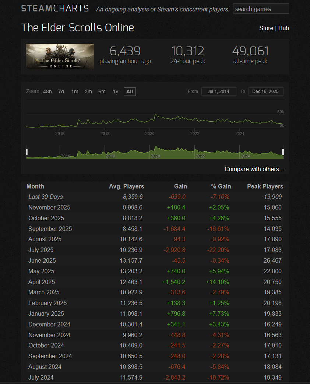Set chart zoom to 48h

(47, 91)
